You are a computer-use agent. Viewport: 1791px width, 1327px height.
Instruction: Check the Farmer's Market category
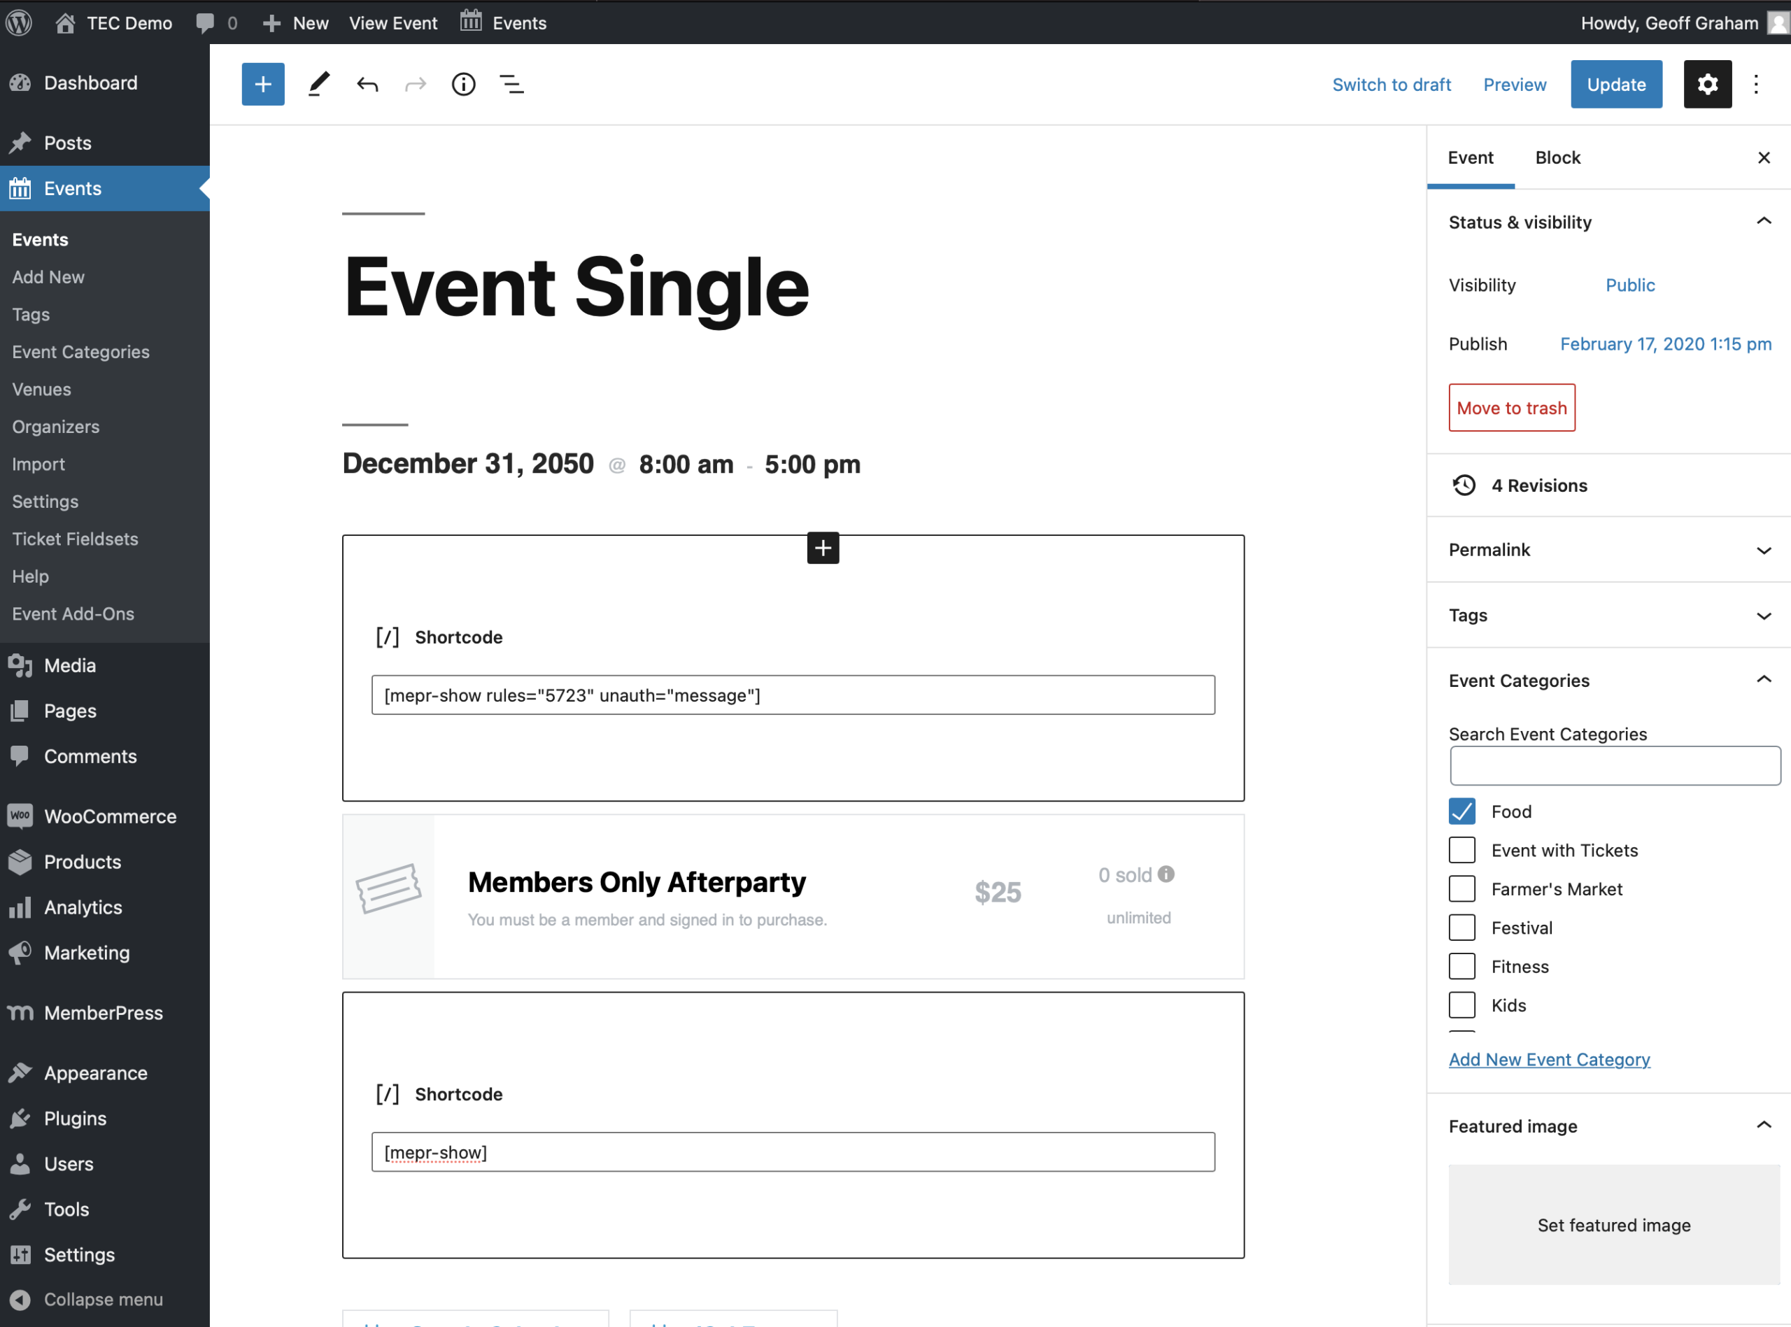[x=1461, y=888]
